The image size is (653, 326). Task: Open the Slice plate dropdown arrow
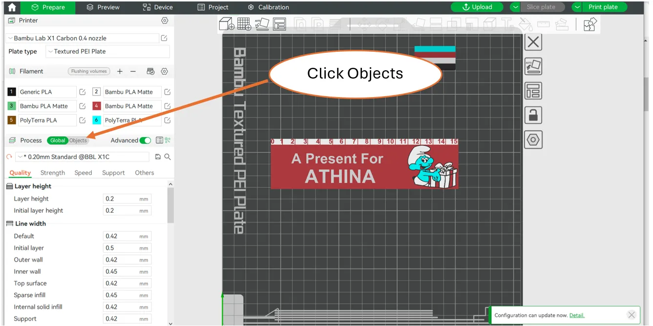516,7
